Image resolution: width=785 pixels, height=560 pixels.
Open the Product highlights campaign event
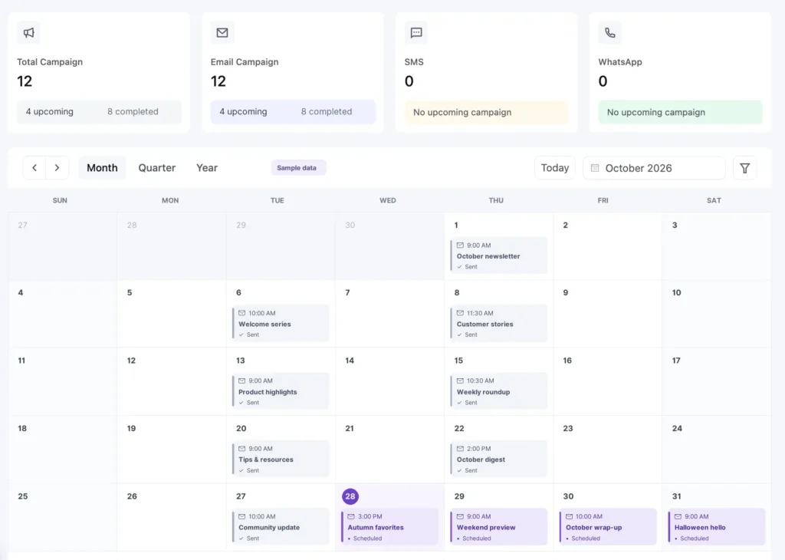point(281,391)
